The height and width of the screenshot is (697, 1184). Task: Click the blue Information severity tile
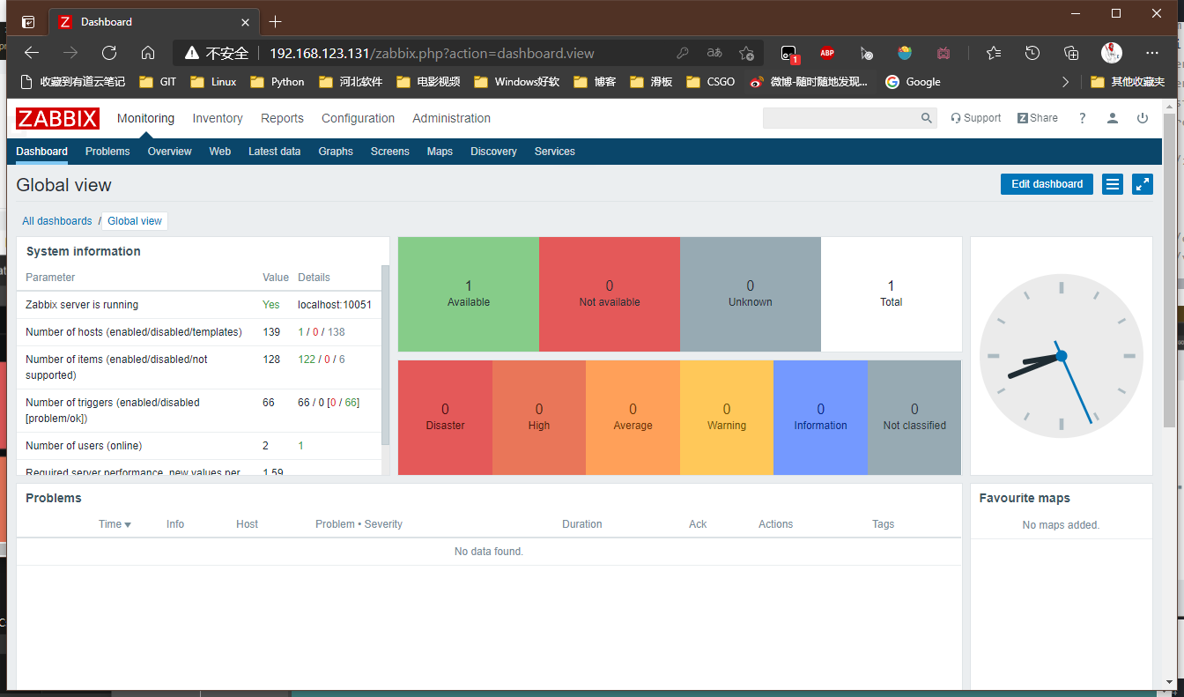820,418
